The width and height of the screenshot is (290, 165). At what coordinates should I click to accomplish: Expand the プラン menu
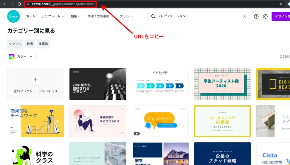point(126,16)
